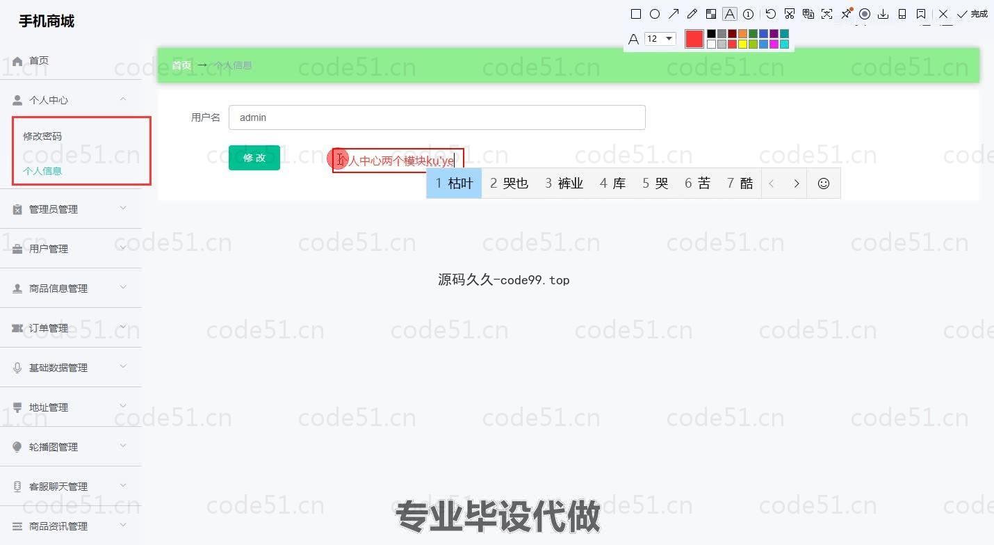Choose IME candidate 7 酷
This screenshot has width=994, height=545.
pyautogui.click(x=740, y=184)
